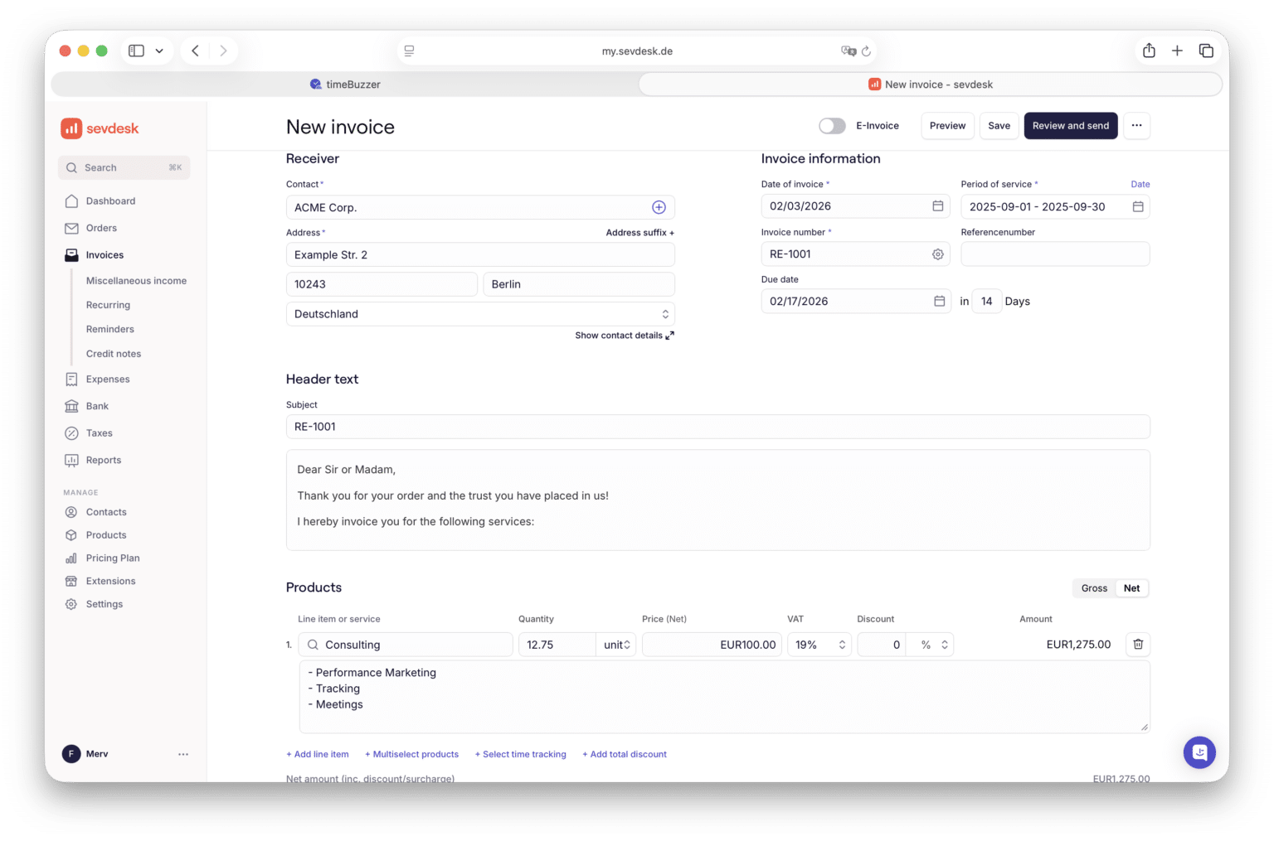
Task: Click the three-dot more options button
Action: [1136, 126]
